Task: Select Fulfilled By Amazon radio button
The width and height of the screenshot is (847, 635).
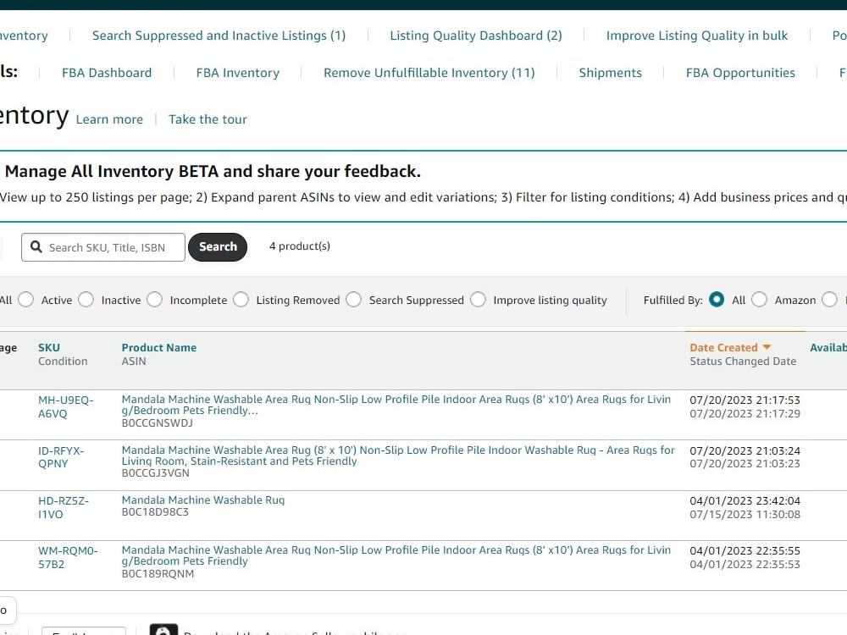Action: click(759, 300)
